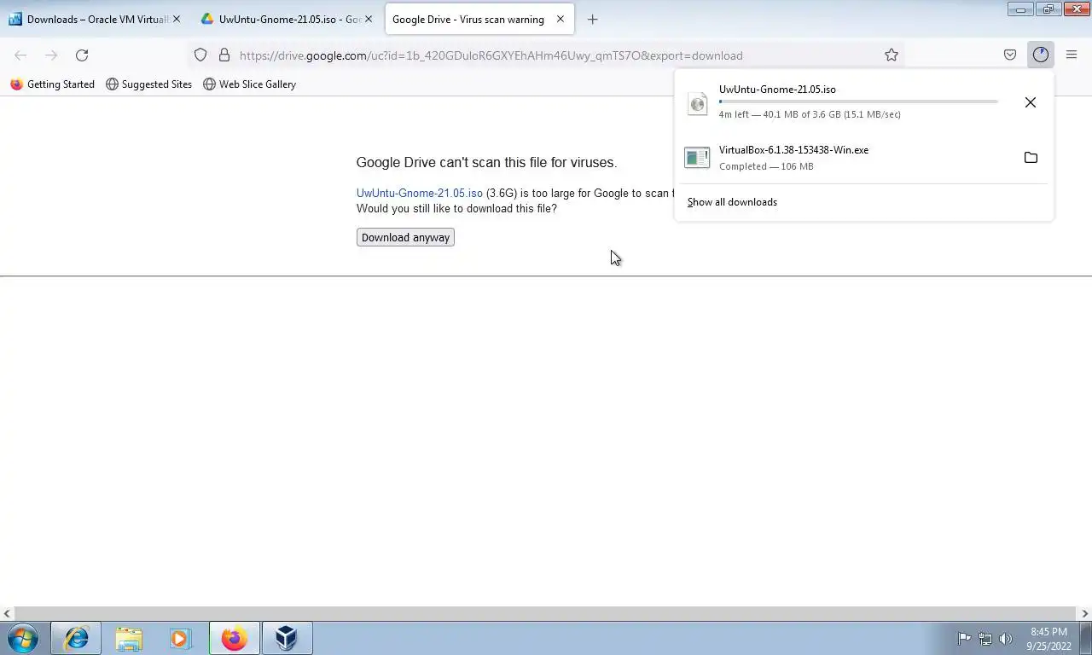This screenshot has height=655, width=1092.
Task: Click the '4m left — 40.1 MB' status text
Action: pos(810,114)
